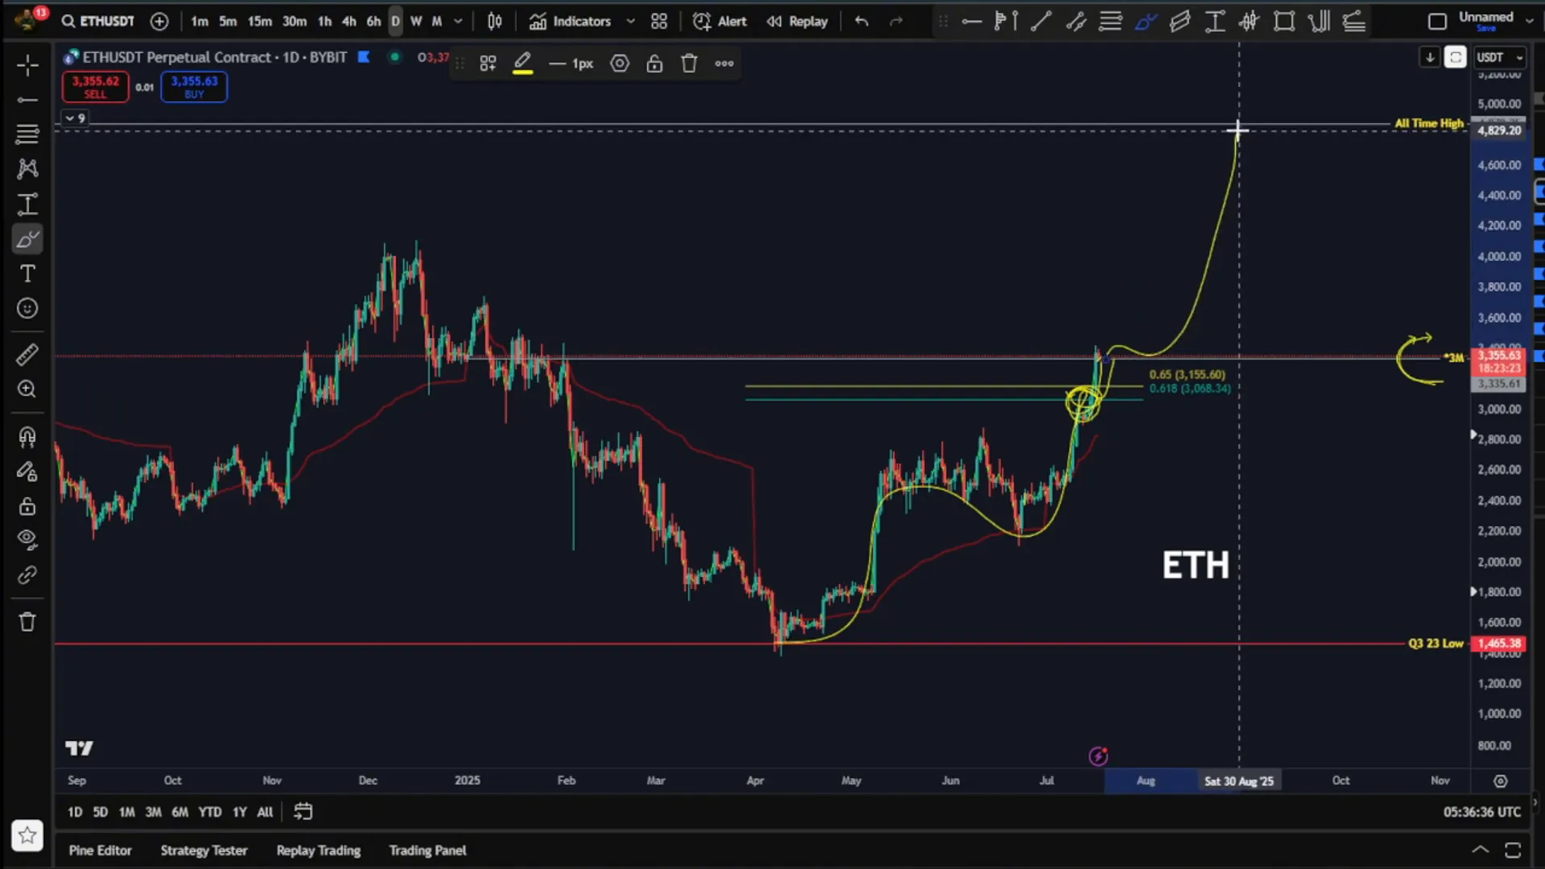Start bar Replay mode
This screenshot has width=1545, height=869.
point(797,21)
